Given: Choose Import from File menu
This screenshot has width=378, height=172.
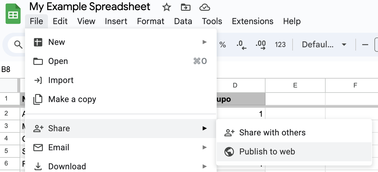Looking at the screenshot, I should point(61,80).
